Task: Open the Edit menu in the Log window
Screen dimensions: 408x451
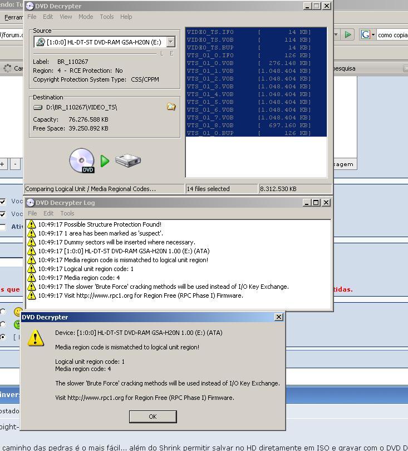Action: (48, 213)
